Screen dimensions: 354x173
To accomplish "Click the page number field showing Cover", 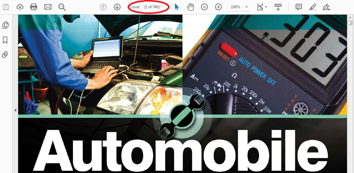I will [x=135, y=7].
